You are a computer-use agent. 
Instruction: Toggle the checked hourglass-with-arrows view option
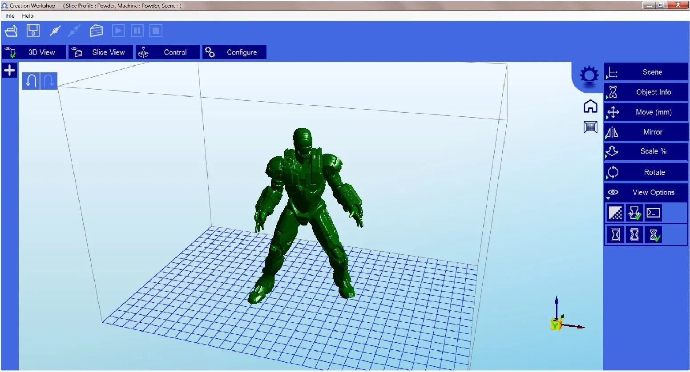tap(635, 213)
